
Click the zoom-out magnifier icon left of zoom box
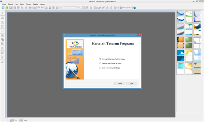point(61,8)
